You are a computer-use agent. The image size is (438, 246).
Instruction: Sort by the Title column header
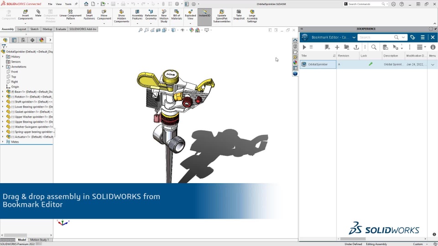[318, 56]
